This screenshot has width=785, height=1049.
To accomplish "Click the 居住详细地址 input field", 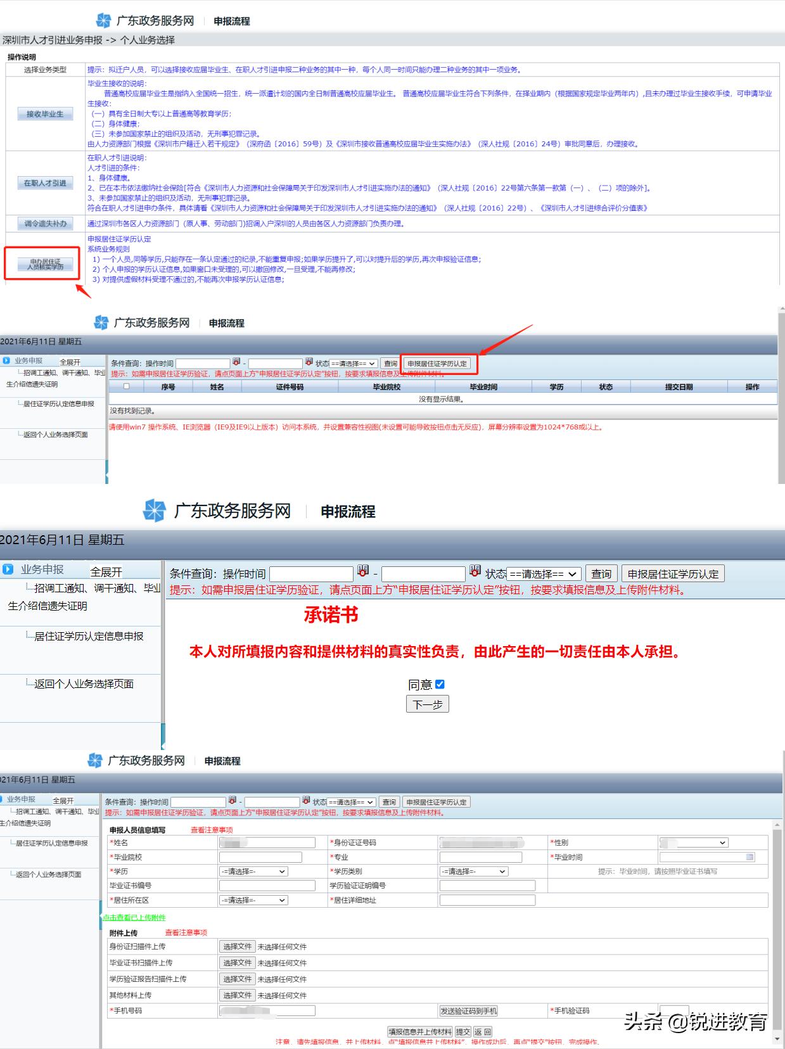I will [x=487, y=900].
